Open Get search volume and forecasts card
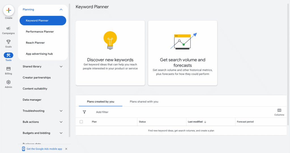 [183, 53]
